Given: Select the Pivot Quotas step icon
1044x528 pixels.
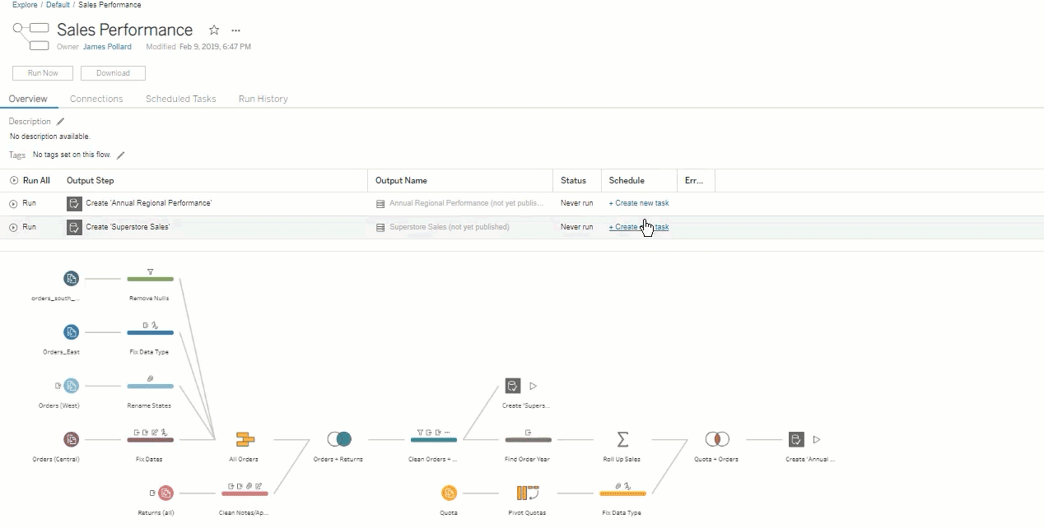Looking at the screenshot, I should (527, 493).
